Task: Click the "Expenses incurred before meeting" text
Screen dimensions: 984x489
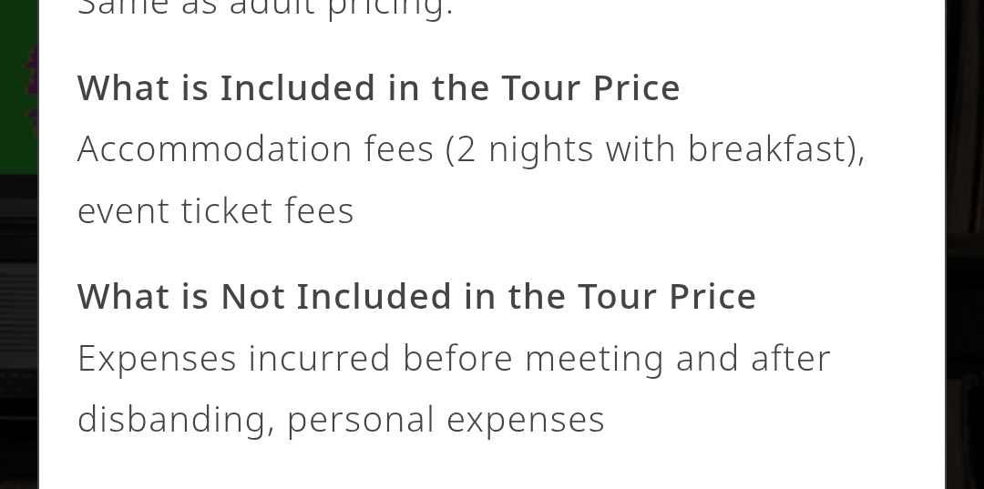Action: point(370,360)
